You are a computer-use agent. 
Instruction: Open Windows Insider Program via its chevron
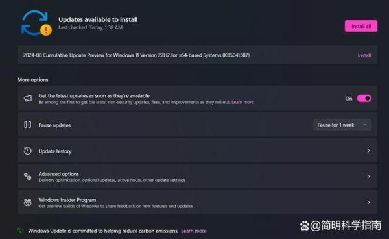(x=368, y=203)
